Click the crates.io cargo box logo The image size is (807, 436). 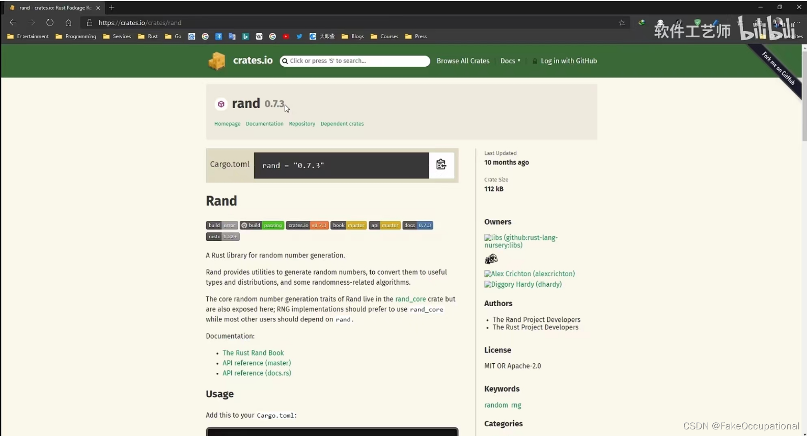coord(217,61)
